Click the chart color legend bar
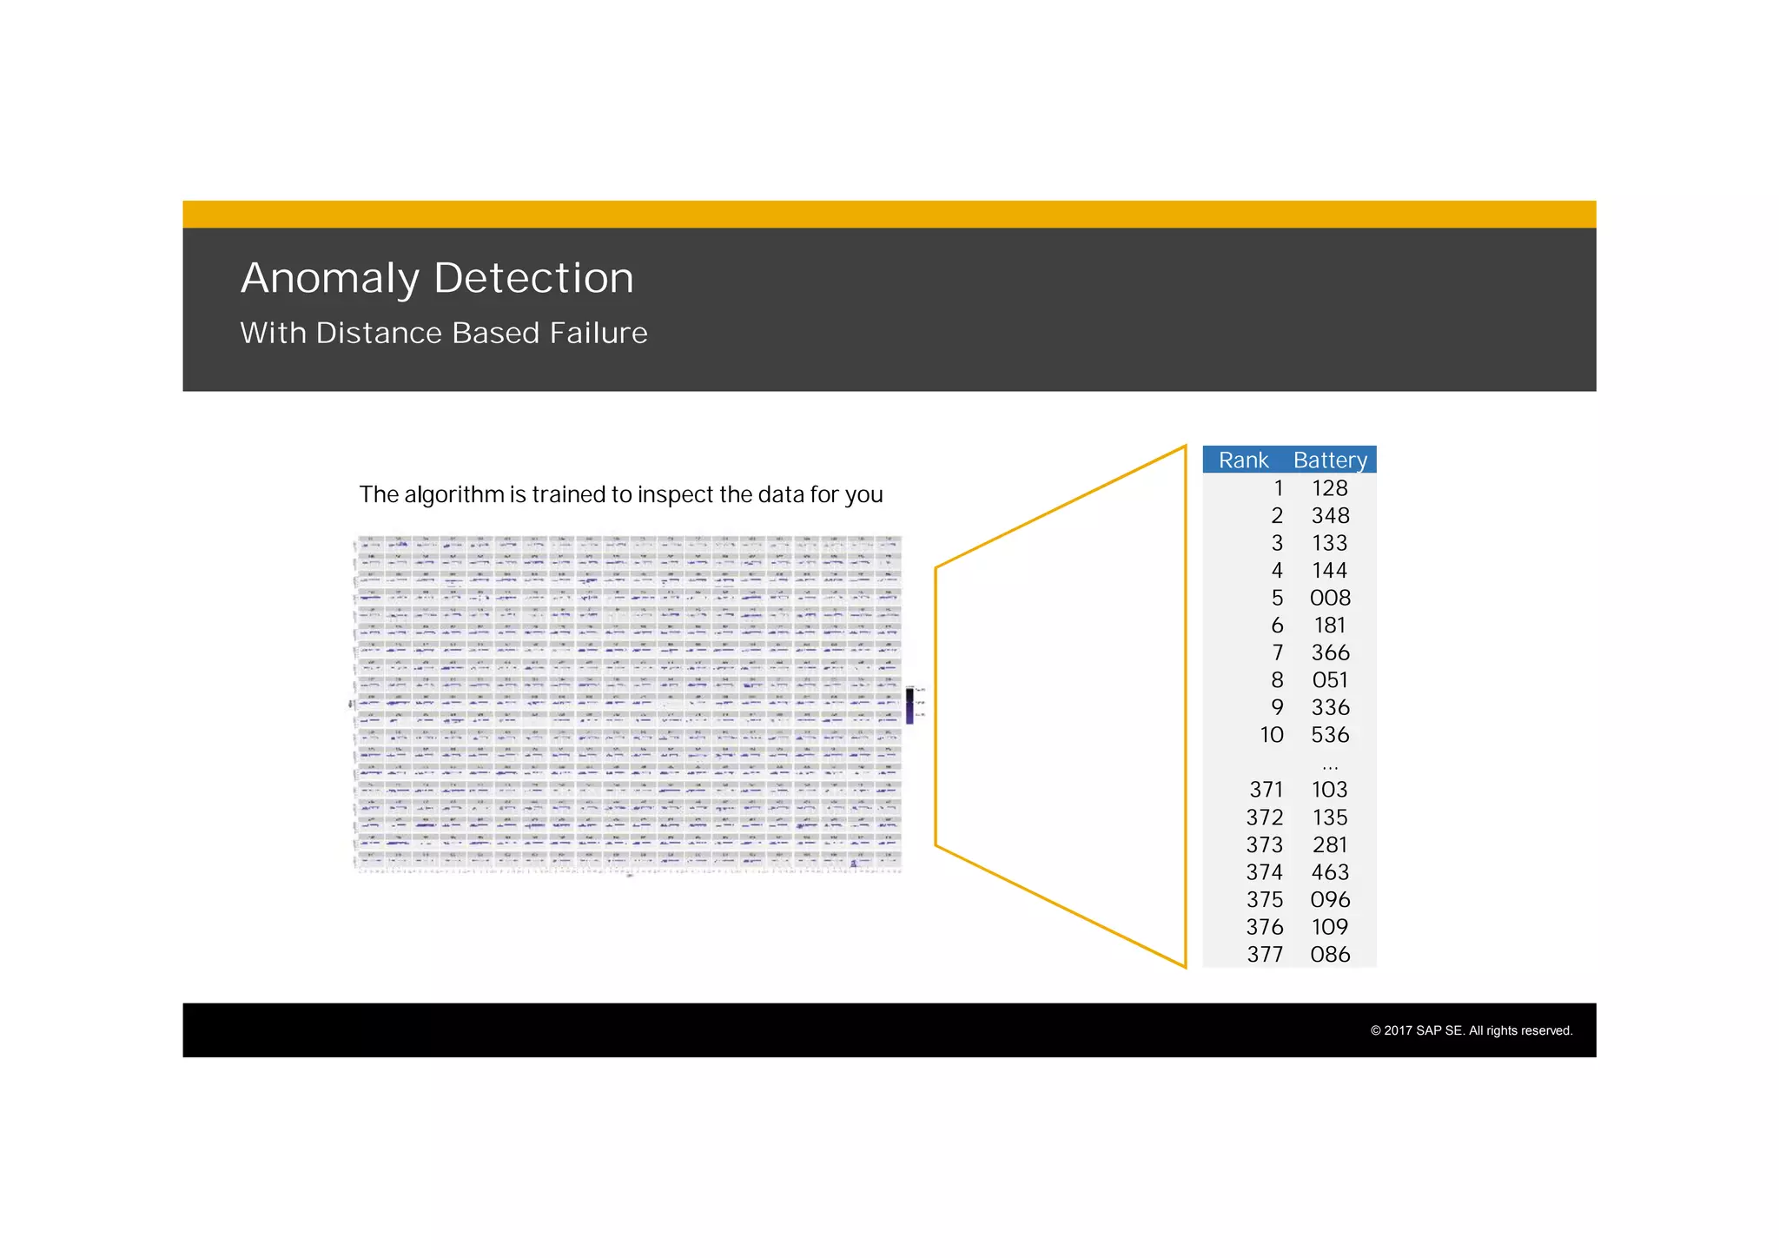1779x1258 pixels. [909, 705]
